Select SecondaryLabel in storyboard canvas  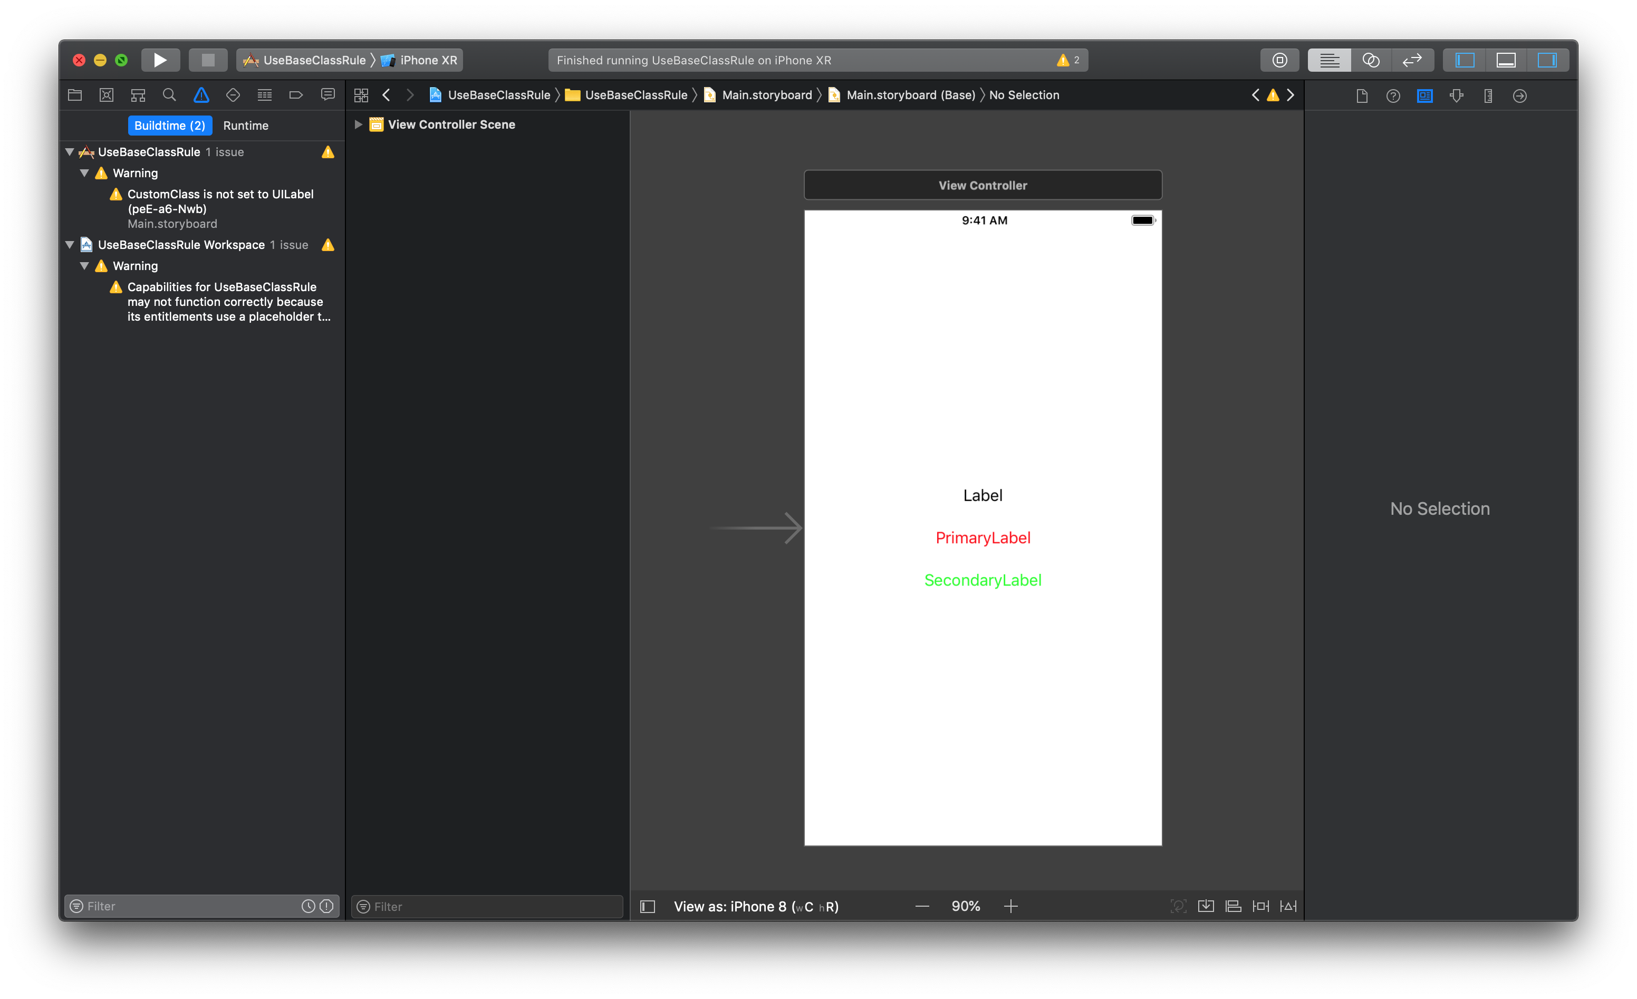click(x=982, y=578)
